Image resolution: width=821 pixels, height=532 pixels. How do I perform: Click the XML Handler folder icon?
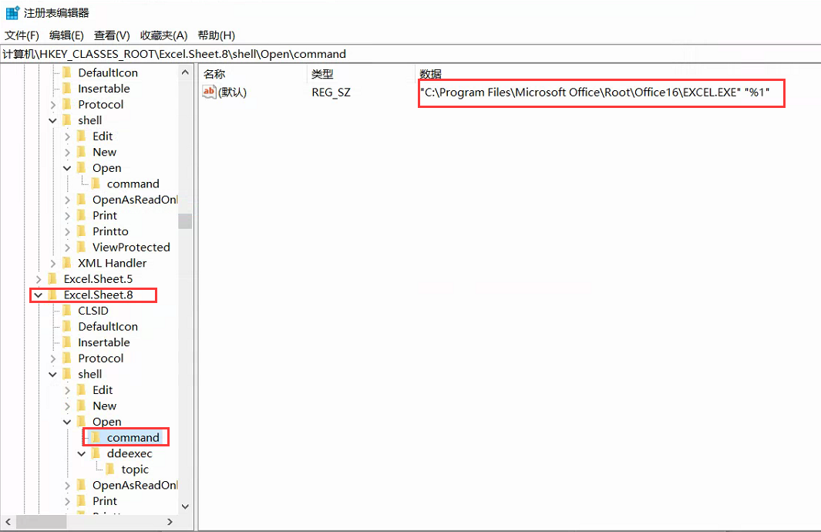[66, 263]
